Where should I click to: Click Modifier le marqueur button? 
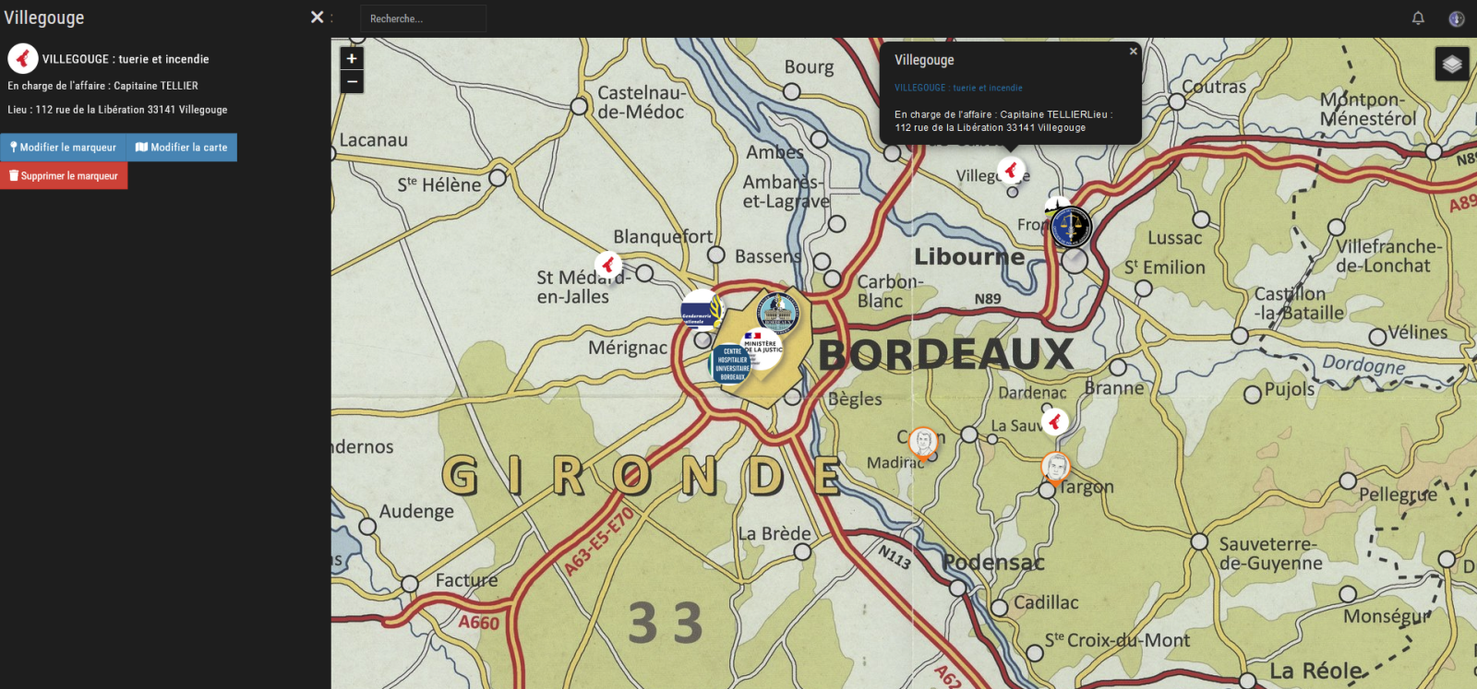pos(63,148)
